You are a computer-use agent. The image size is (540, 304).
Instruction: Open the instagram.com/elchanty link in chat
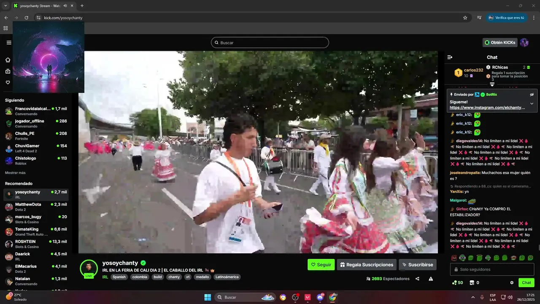click(x=487, y=108)
